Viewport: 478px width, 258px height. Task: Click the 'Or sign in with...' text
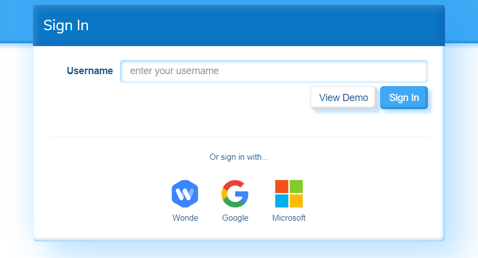[x=238, y=157]
